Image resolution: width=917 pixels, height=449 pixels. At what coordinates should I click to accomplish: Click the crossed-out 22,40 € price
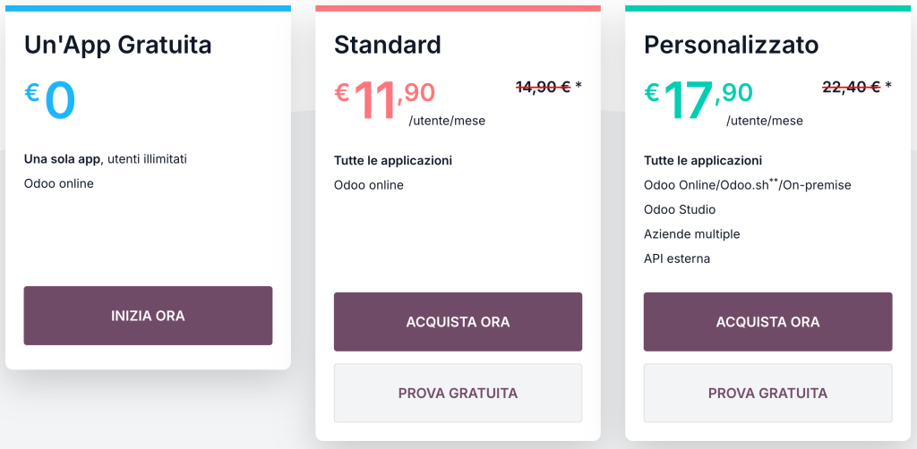click(x=852, y=87)
